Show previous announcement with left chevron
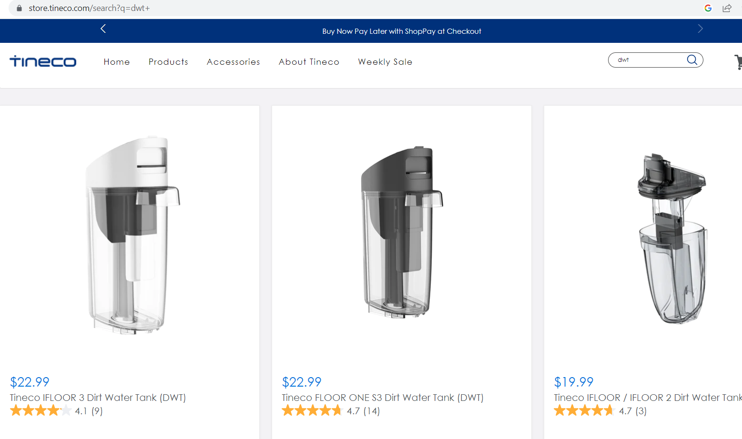The image size is (742, 439). point(103,29)
